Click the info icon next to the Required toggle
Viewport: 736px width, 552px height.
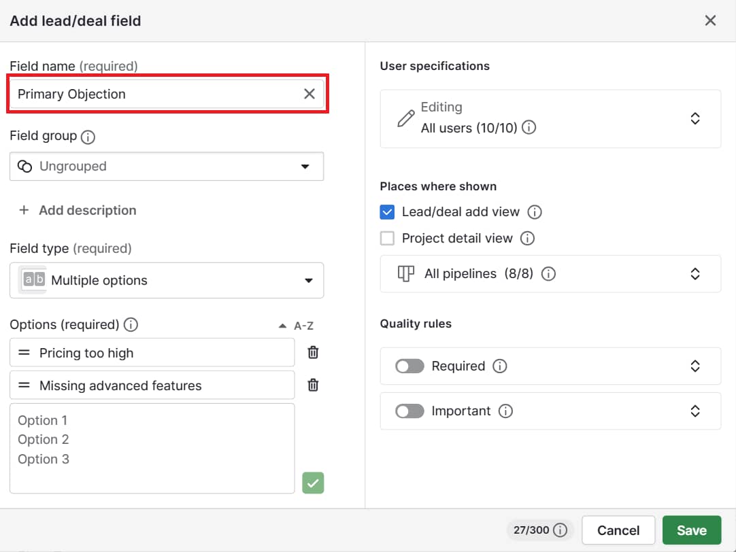click(x=501, y=366)
